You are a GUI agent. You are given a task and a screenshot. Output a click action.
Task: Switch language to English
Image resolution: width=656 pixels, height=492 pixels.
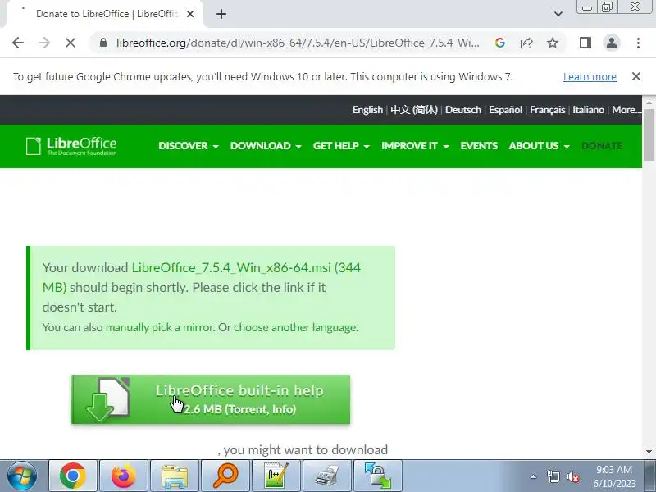pos(367,110)
